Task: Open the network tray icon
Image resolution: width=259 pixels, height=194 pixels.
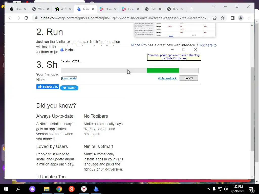Action: (220, 189)
